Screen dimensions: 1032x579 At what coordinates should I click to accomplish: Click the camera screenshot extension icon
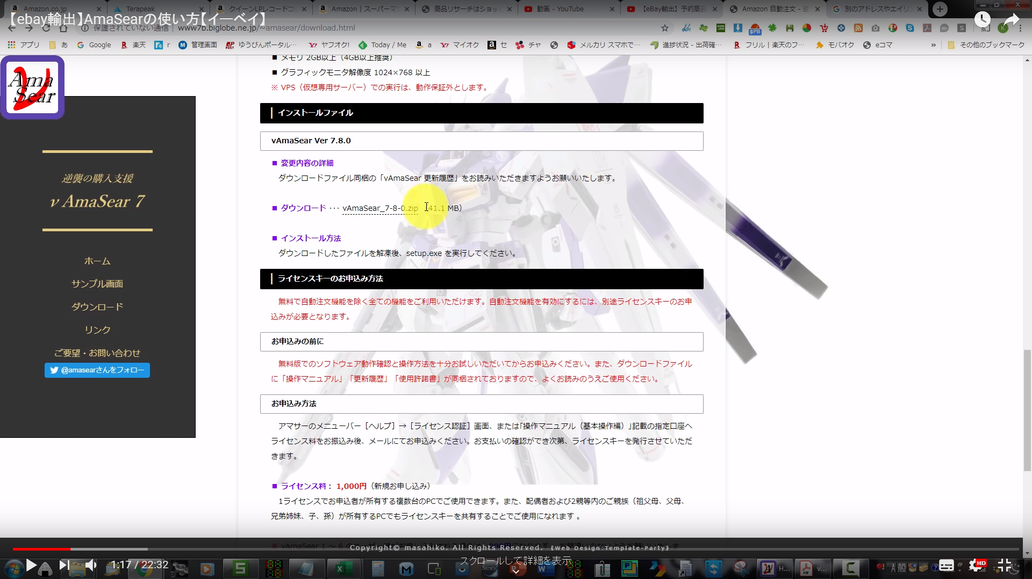pos(876,28)
